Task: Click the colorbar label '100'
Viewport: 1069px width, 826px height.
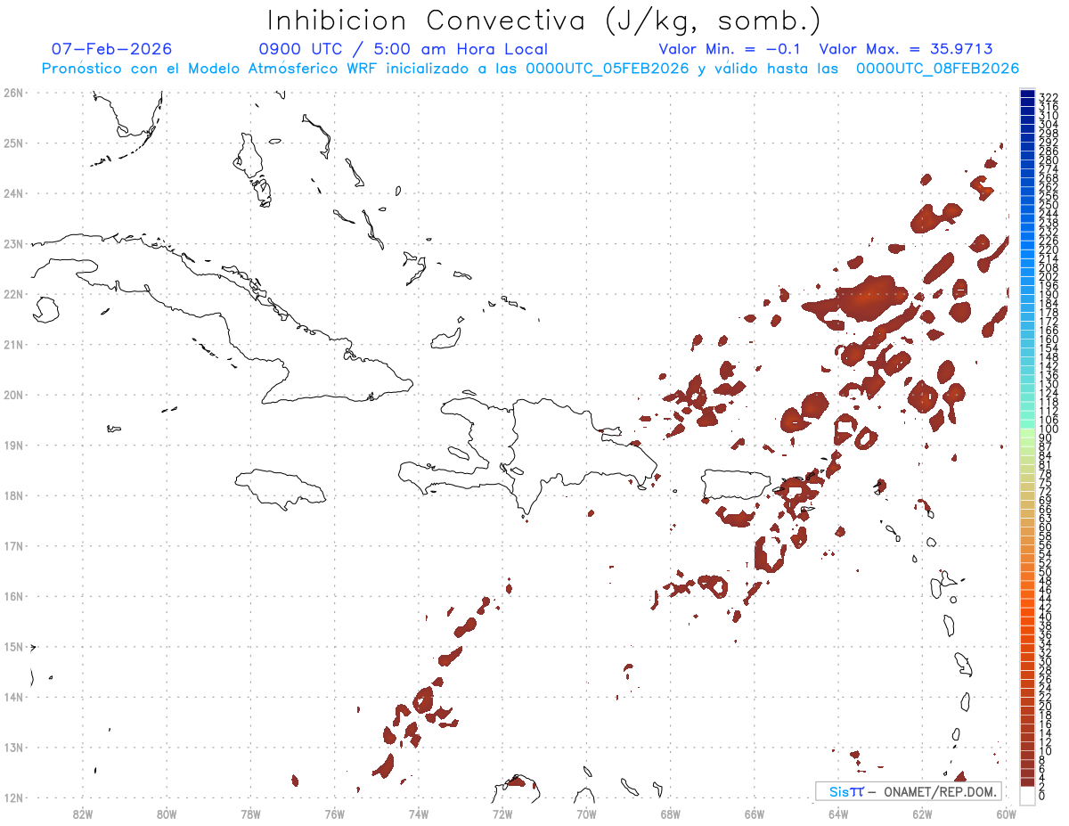Action: 1049,430
